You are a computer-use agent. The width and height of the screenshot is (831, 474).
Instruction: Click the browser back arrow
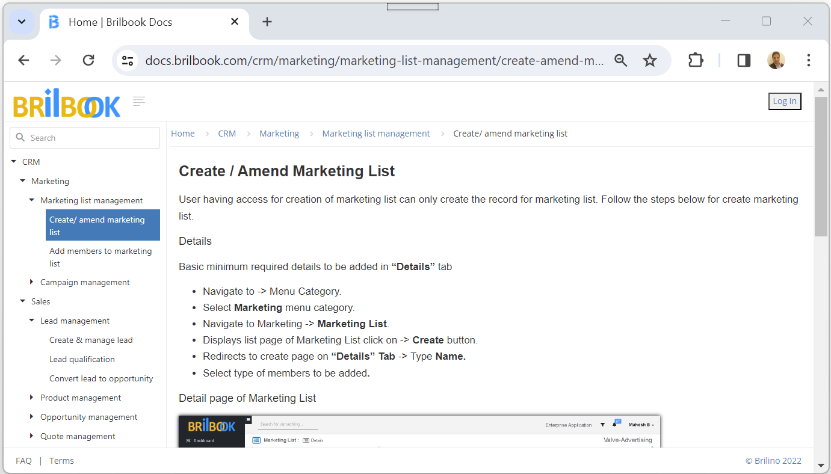click(23, 60)
